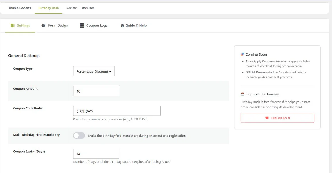Open the Coupon Type dropdown
This screenshot has width=332, height=173.
pos(94,71)
